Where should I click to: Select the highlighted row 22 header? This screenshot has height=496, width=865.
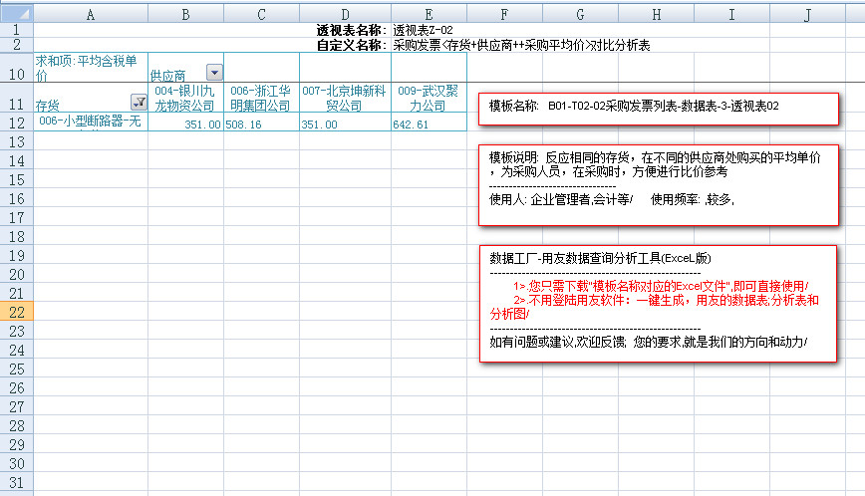pyautogui.click(x=17, y=311)
